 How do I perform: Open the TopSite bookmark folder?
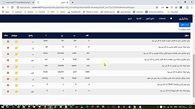tap(29, 12)
